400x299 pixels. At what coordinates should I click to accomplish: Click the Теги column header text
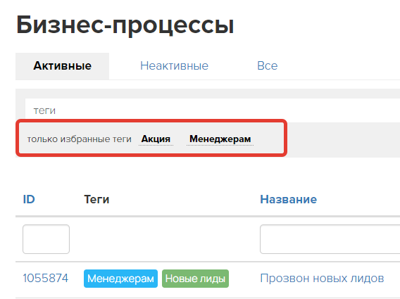click(96, 199)
